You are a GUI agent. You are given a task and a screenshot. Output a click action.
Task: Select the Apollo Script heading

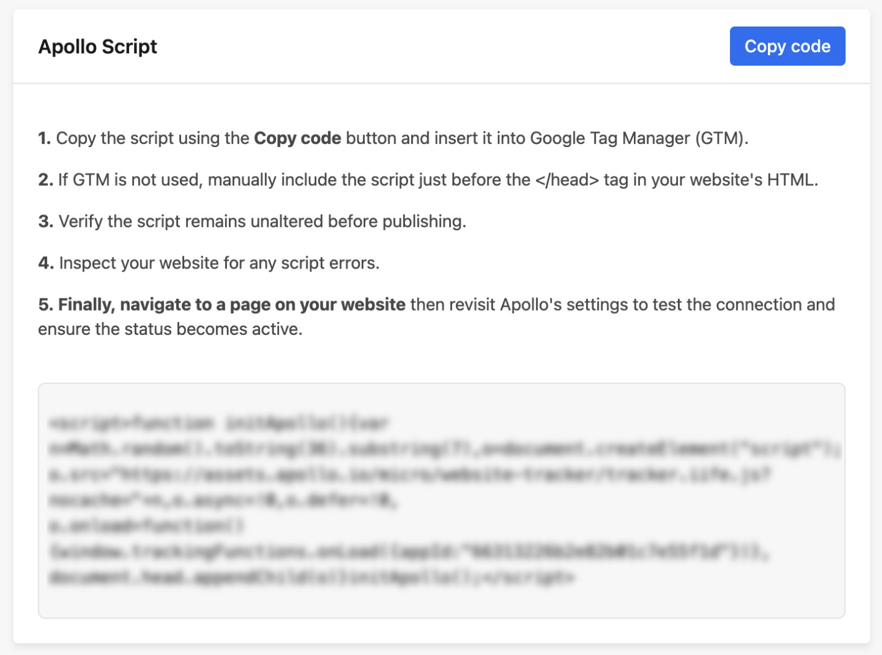pos(97,47)
